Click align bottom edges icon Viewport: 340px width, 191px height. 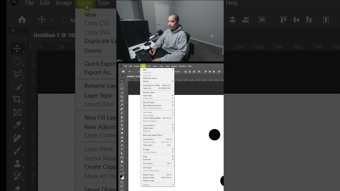pos(214,72)
